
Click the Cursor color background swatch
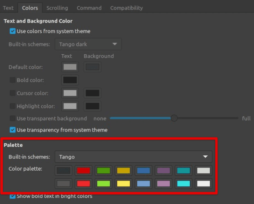92,93
